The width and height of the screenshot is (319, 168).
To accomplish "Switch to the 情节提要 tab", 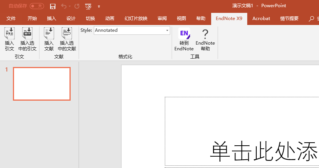I will click(289, 19).
